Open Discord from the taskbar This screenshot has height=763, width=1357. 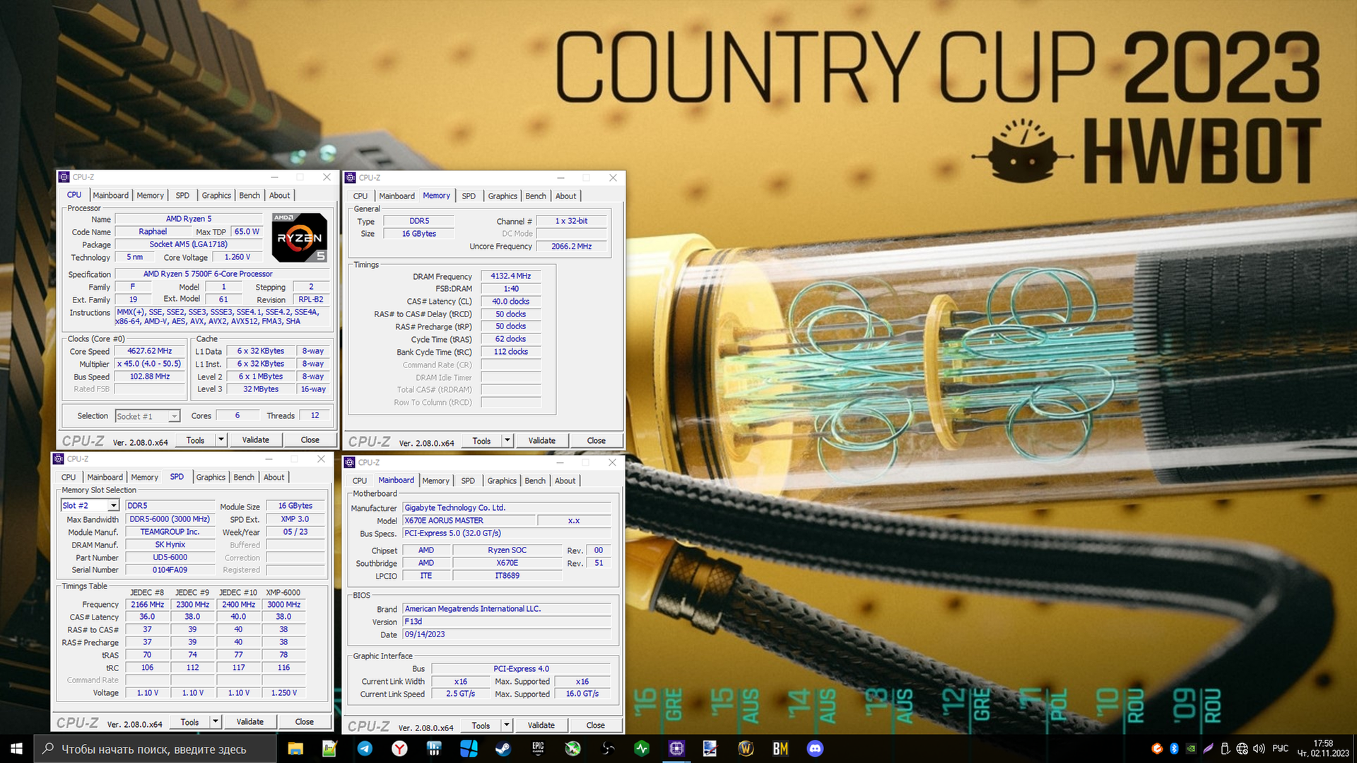coord(815,748)
